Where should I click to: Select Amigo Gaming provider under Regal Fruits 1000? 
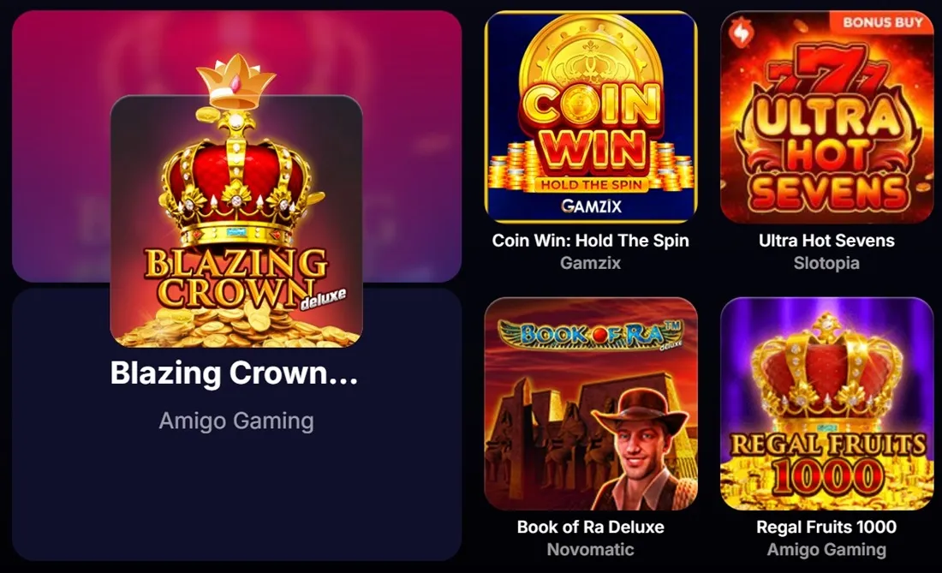click(826, 549)
